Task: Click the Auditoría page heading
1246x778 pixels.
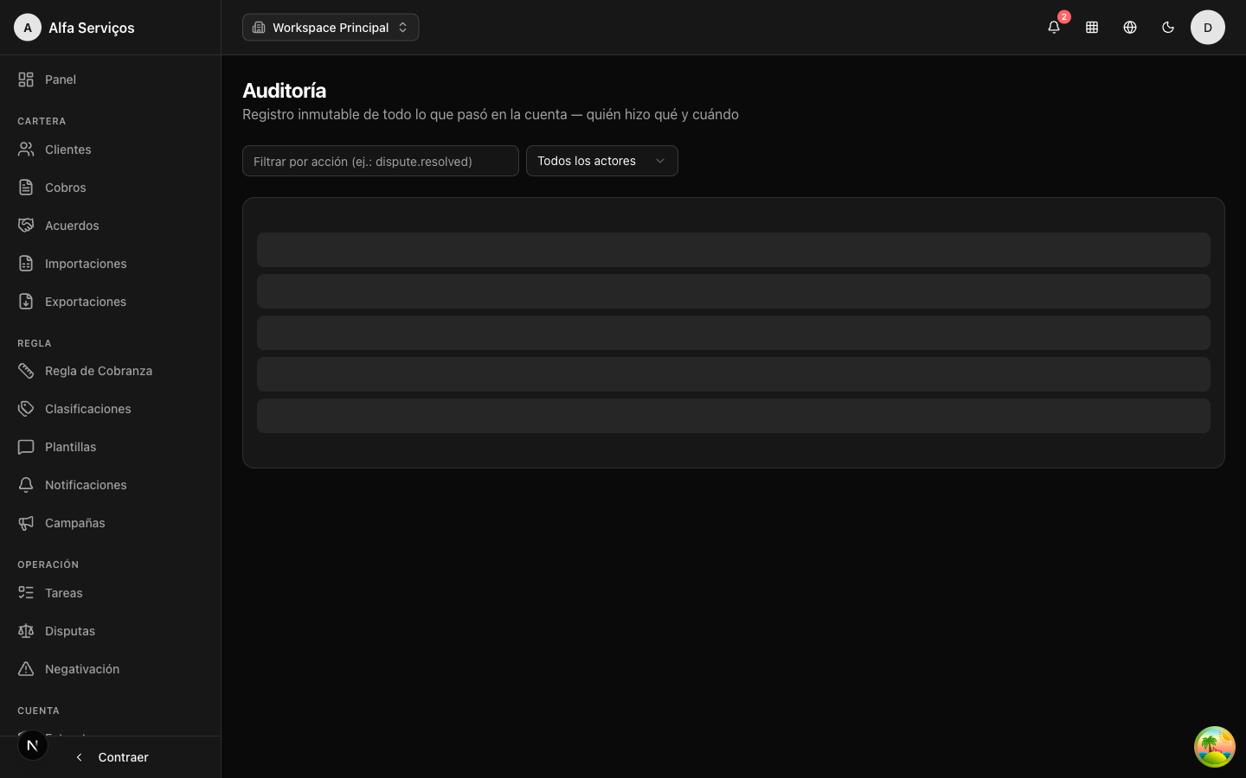Action: [285, 91]
